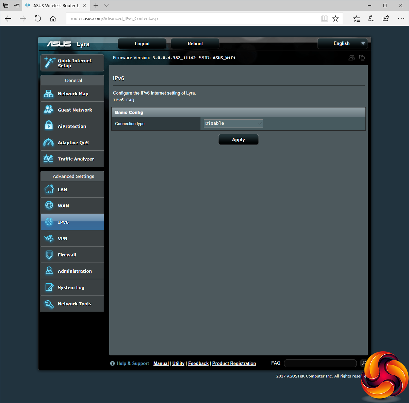Refresh the page in the browser
The image size is (409, 403).
(38, 19)
